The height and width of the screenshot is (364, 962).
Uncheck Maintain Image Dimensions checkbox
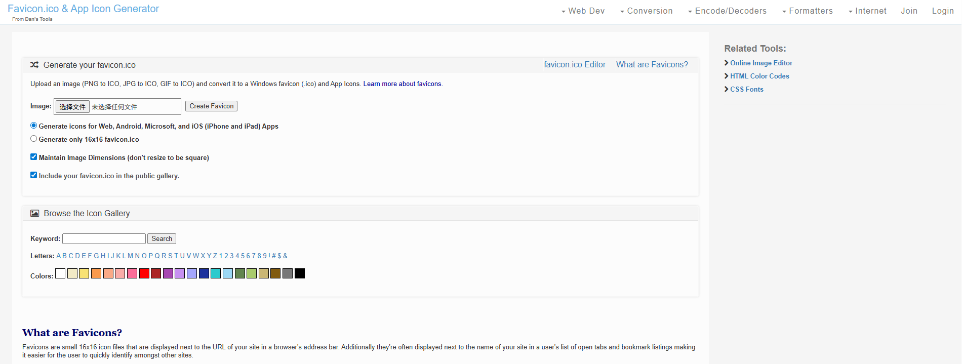pos(34,157)
